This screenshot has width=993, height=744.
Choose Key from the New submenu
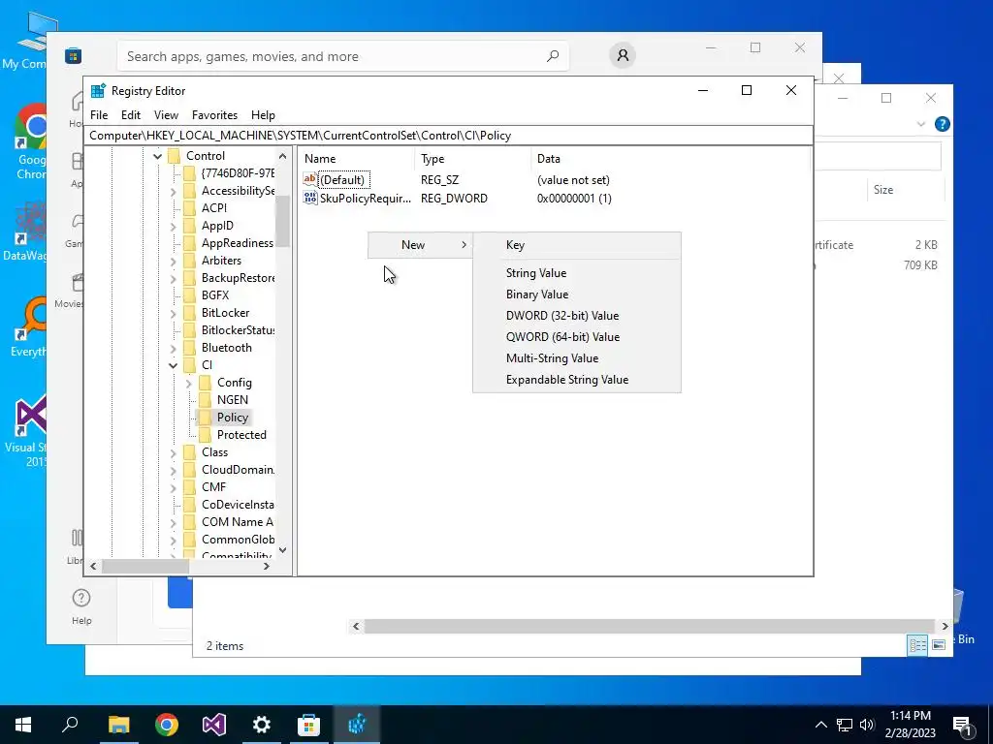tap(577, 245)
